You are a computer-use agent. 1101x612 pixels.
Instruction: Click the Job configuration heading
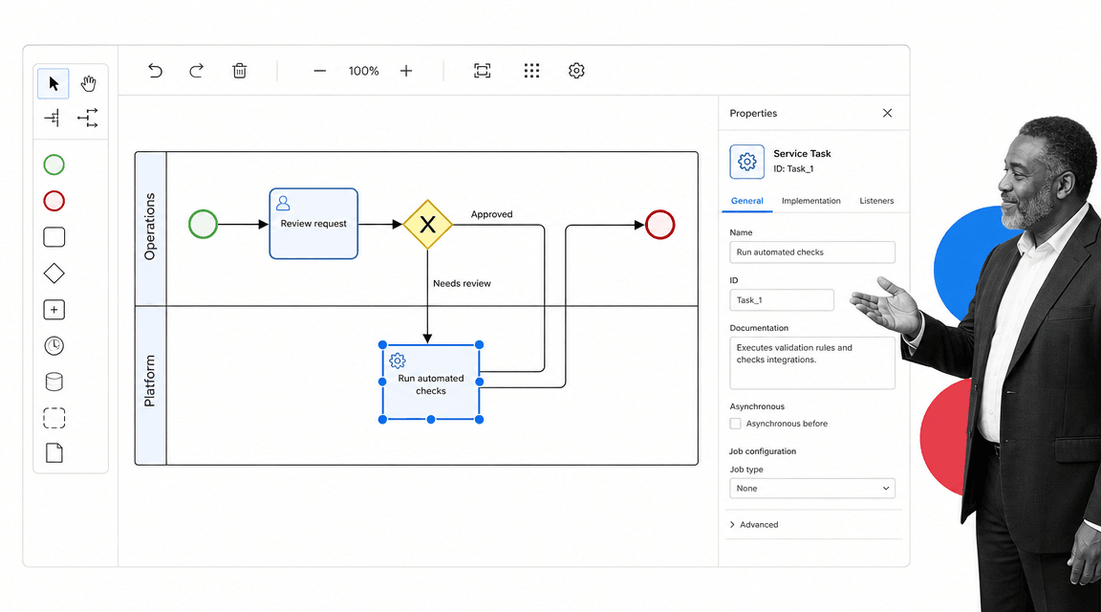[x=763, y=451]
